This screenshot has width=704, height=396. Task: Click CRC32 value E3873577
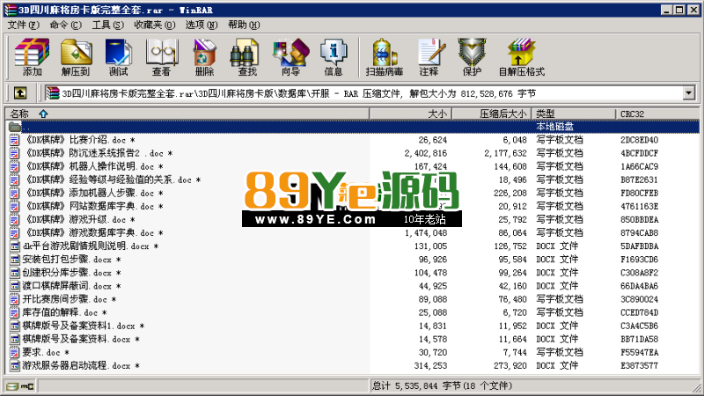[x=640, y=366]
